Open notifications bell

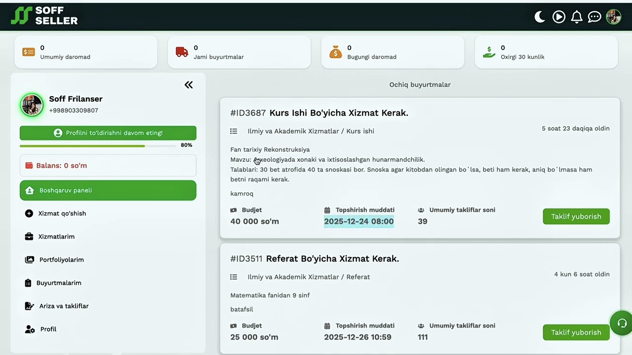[576, 17]
